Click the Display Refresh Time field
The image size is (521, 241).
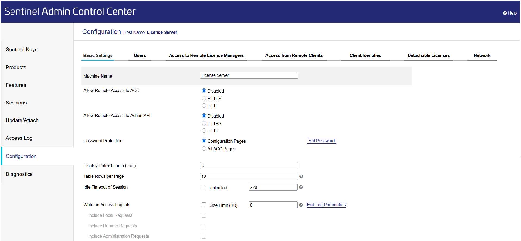click(x=249, y=166)
